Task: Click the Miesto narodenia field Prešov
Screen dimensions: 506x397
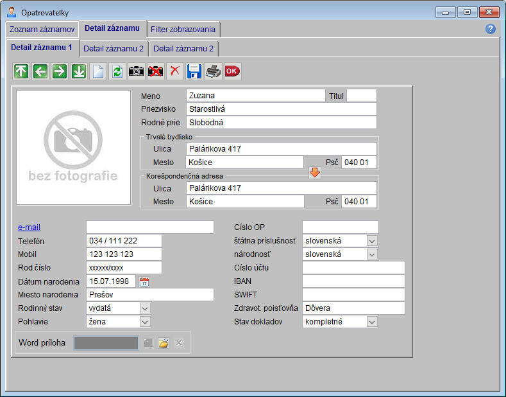Action: coord(150,295)
